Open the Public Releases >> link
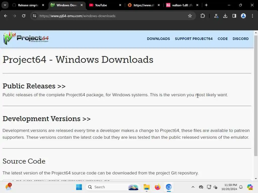The height and width of the screenshot is (193, 258). click(x=34, y=86)
